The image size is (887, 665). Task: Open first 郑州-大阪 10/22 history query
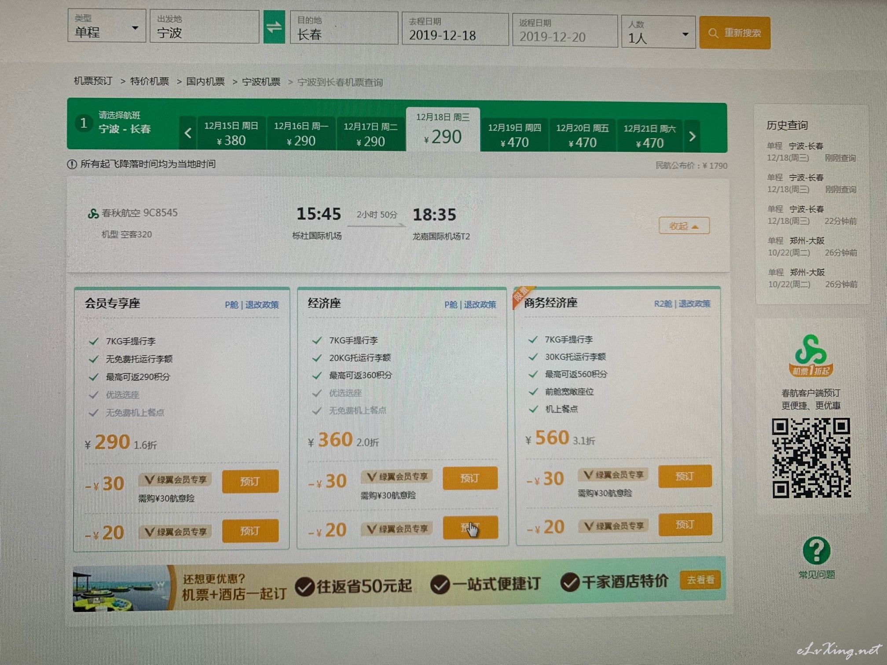(813, 246)
